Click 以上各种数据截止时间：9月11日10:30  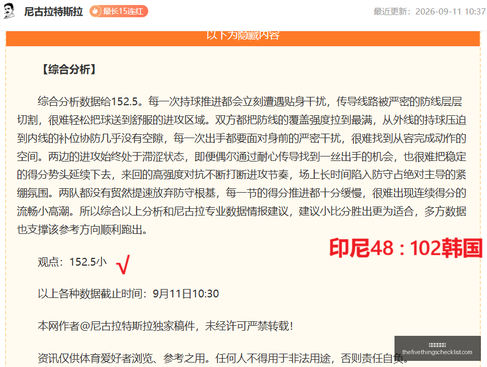(128, 293)
